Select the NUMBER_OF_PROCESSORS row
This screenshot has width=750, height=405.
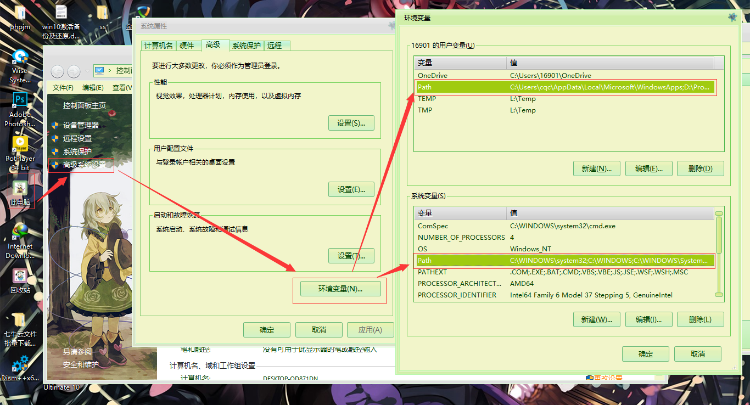(565, 237)
